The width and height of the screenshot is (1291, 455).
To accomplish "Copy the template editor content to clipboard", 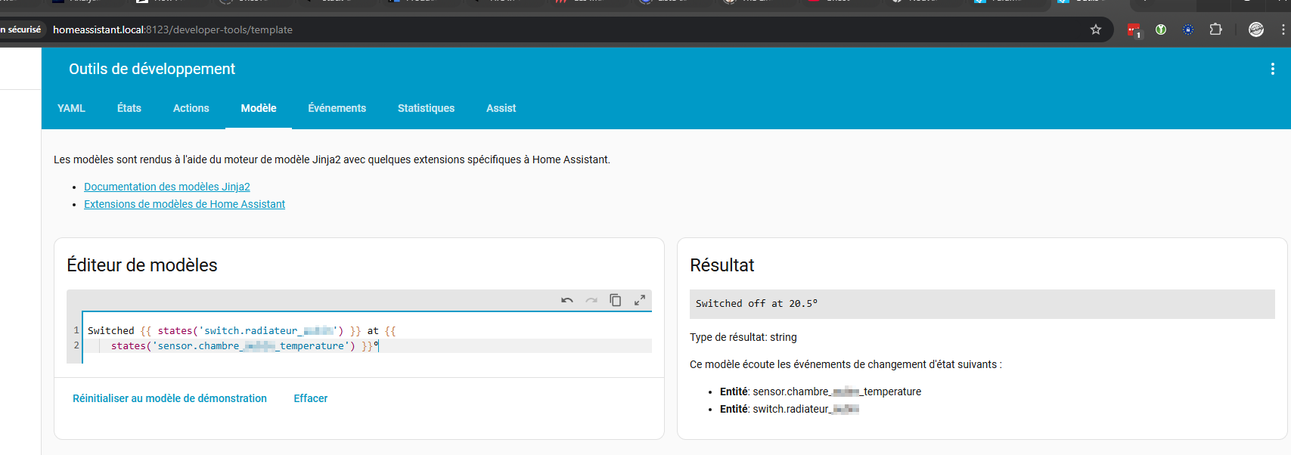I will [x=616, y=300].
